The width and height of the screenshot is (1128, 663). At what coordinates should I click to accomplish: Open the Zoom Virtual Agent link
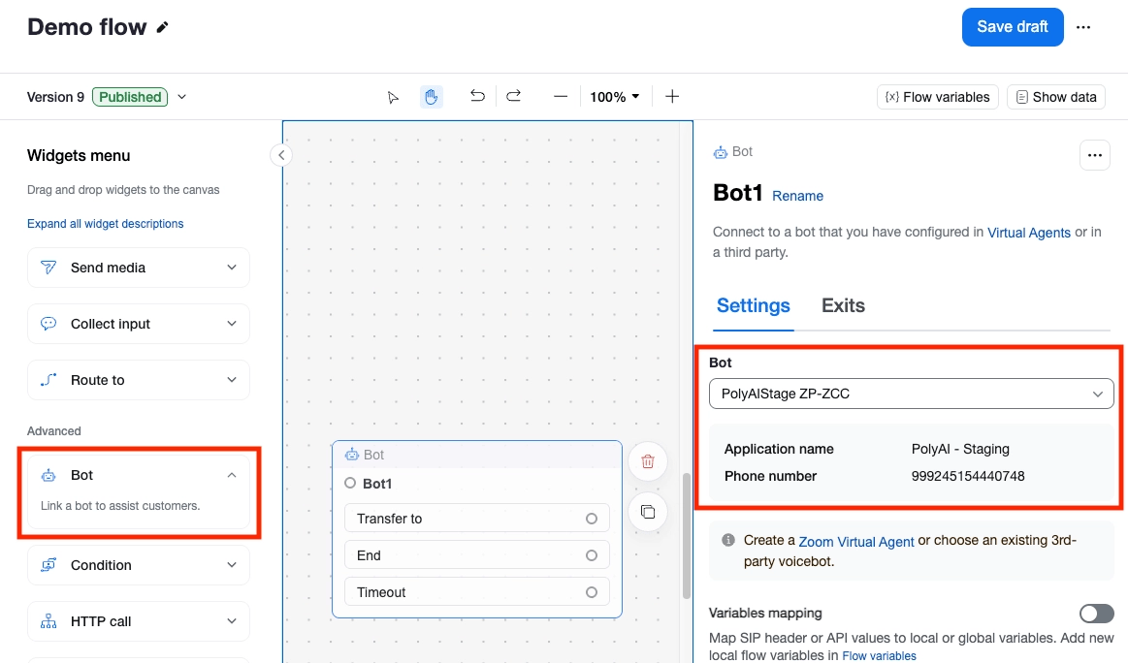(x=856, y=542)
